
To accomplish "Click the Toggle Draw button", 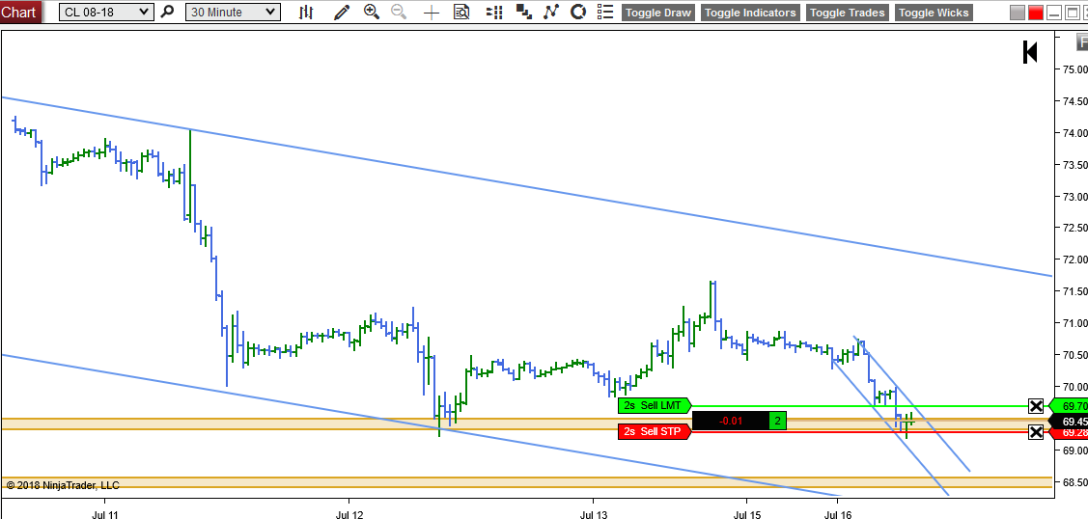I will coord(658,13).
